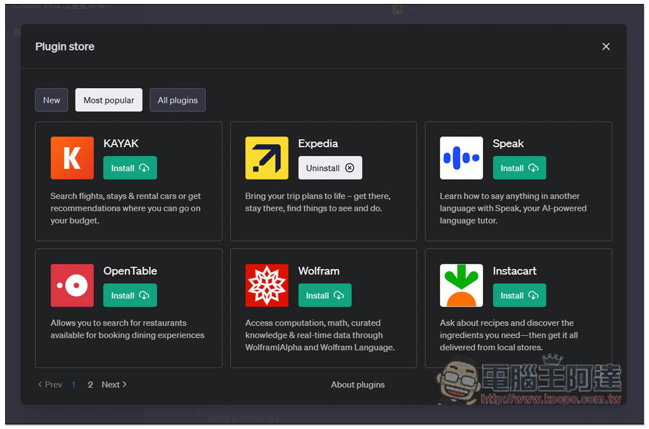Image resolution: width=649 pixels, height=429 pixels.
Task: Install the Wolfram plugin
Action: click(x=325, y=295)
